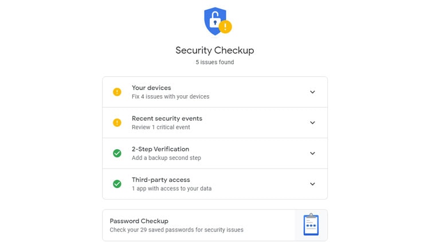
Task: Click the green checkmark beside 2-Step Verification
Action: 117,153
